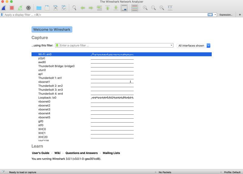
Task: Toggle auto scroll during live capture
Action: [x=124, y=8]
